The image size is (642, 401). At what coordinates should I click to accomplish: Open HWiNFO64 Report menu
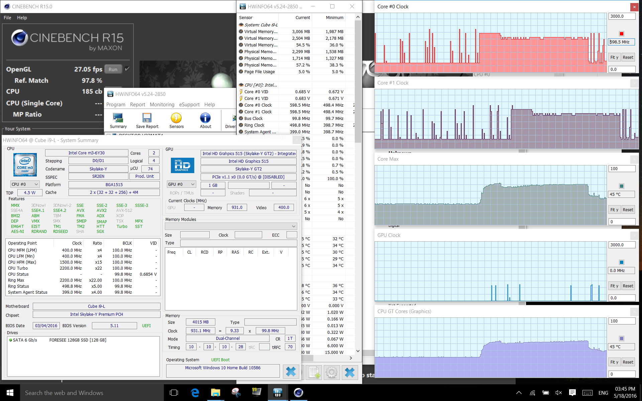(137, 105)
